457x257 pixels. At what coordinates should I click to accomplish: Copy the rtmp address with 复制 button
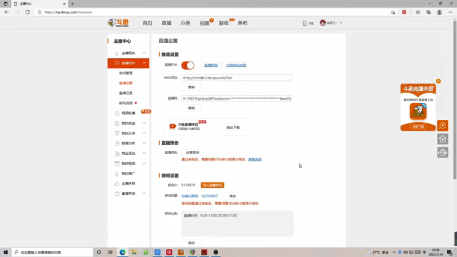(x=191, y=87)
